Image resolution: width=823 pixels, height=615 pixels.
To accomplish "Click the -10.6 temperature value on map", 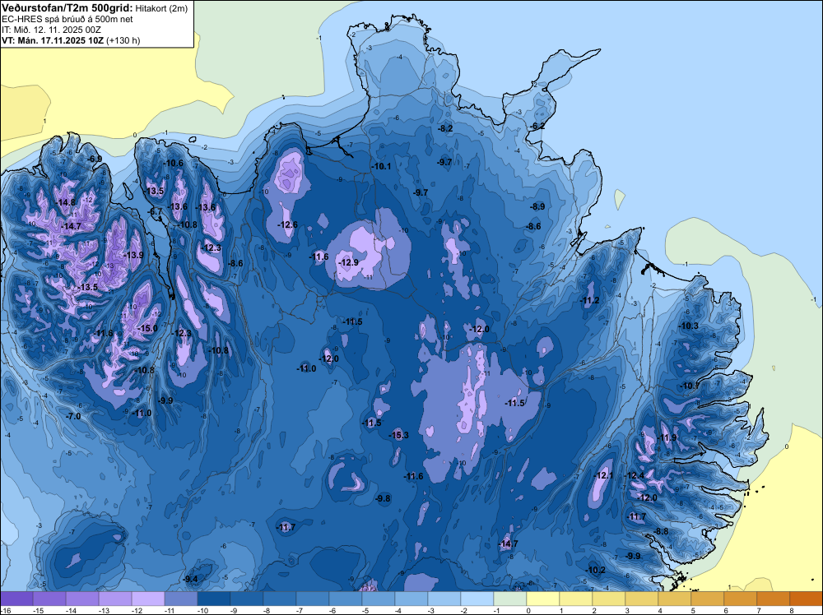I will point(173,163).
